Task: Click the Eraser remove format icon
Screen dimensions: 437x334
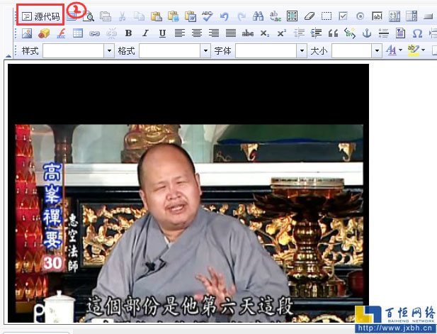Action: (309, 16)
